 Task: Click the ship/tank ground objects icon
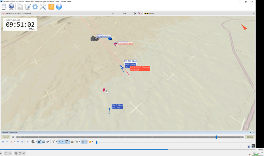pos(72,142)
